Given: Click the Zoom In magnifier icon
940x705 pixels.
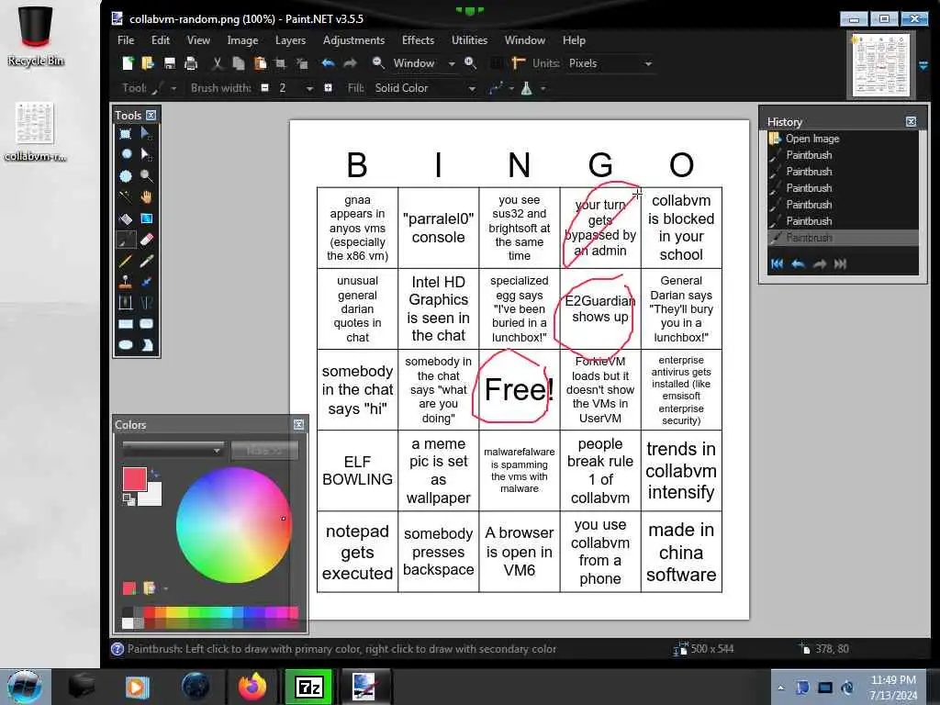Looking at the screenshot, I should [471, 63].
